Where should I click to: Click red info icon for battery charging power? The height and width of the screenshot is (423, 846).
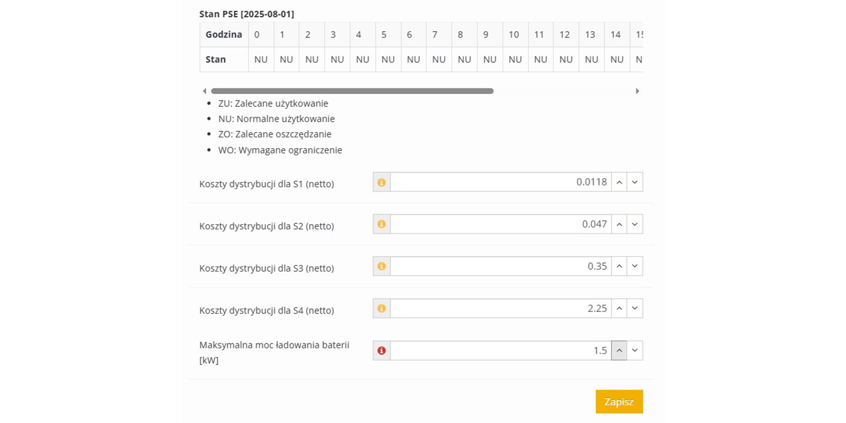[381, 351]
